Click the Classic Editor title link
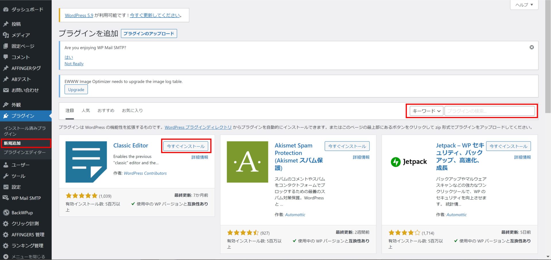The image size is (551, 260). pyautogui.click(x=131, y=145)
